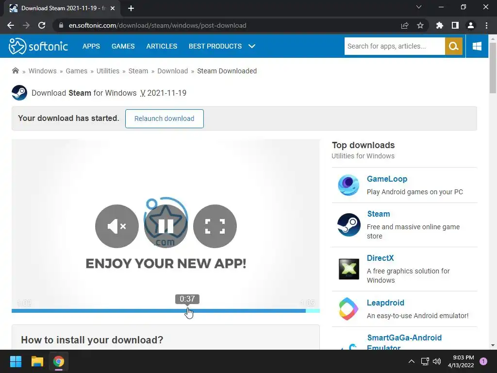497x373 pixels.
Task: Open the Utilities breadcrumb link
Action: [108, 71]
